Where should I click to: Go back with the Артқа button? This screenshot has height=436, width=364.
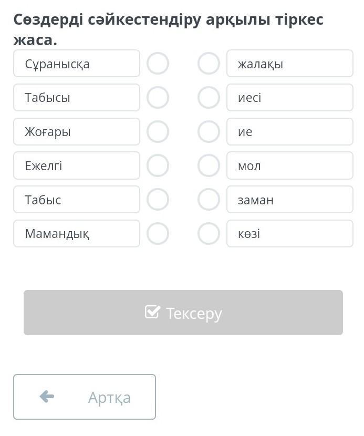tap(85, 397)
